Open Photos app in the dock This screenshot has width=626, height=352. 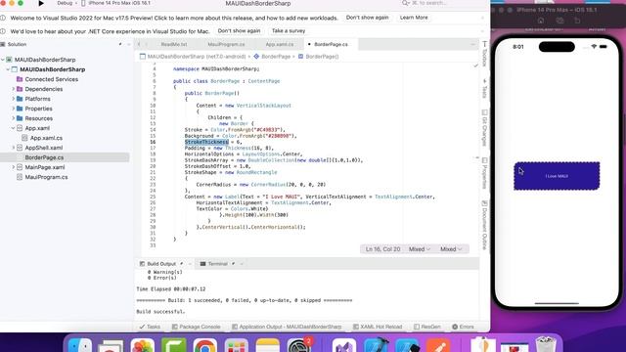click(x=142, y=345)
